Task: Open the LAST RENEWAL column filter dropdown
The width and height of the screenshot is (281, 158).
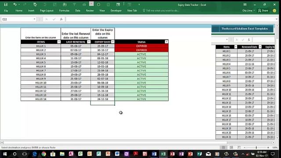Action: 89,42
